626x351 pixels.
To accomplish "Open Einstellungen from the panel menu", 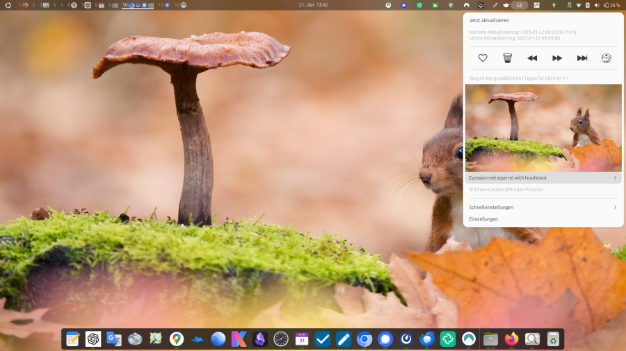I will point(484,219).
